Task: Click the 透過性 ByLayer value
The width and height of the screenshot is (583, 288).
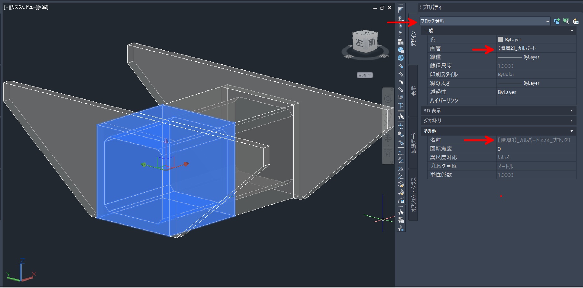Action: click(536, 92)
